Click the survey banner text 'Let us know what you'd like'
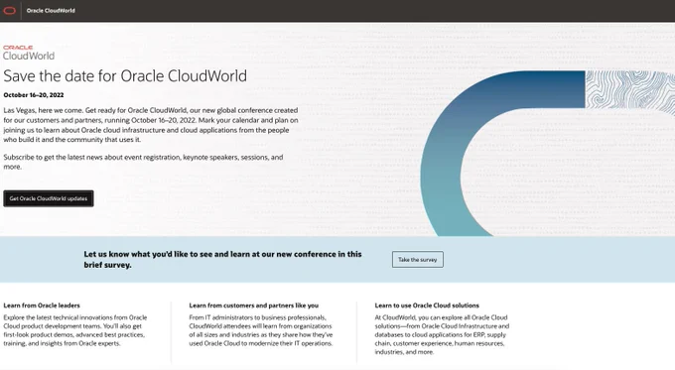The image size is (675, 370). (222, 260)
